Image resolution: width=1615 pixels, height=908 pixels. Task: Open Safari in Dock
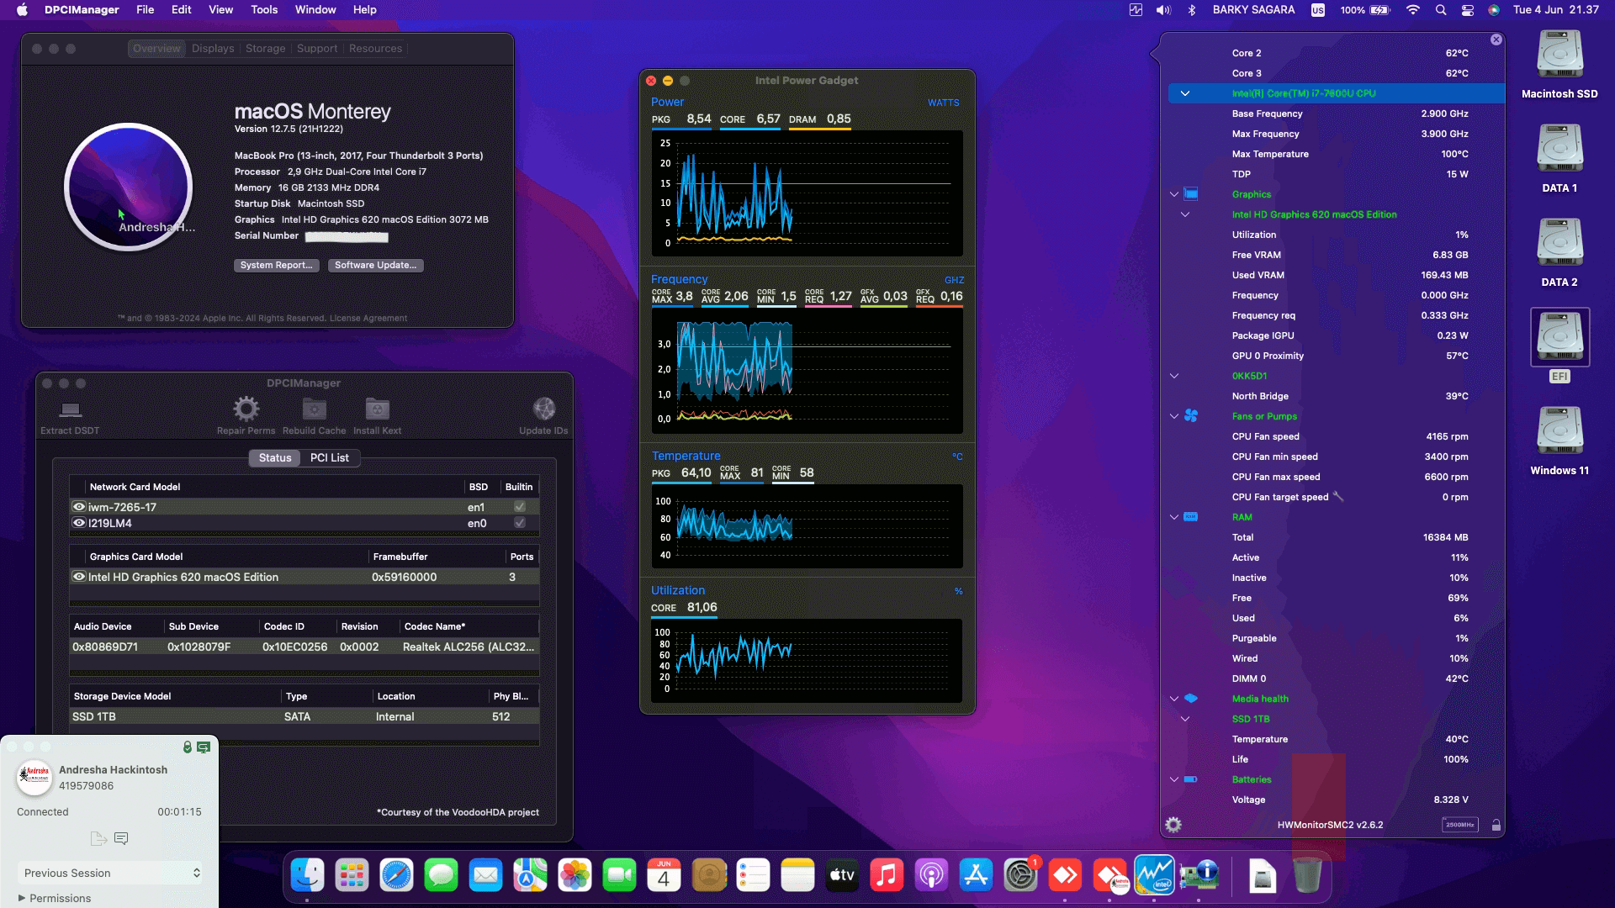[396, 876]
